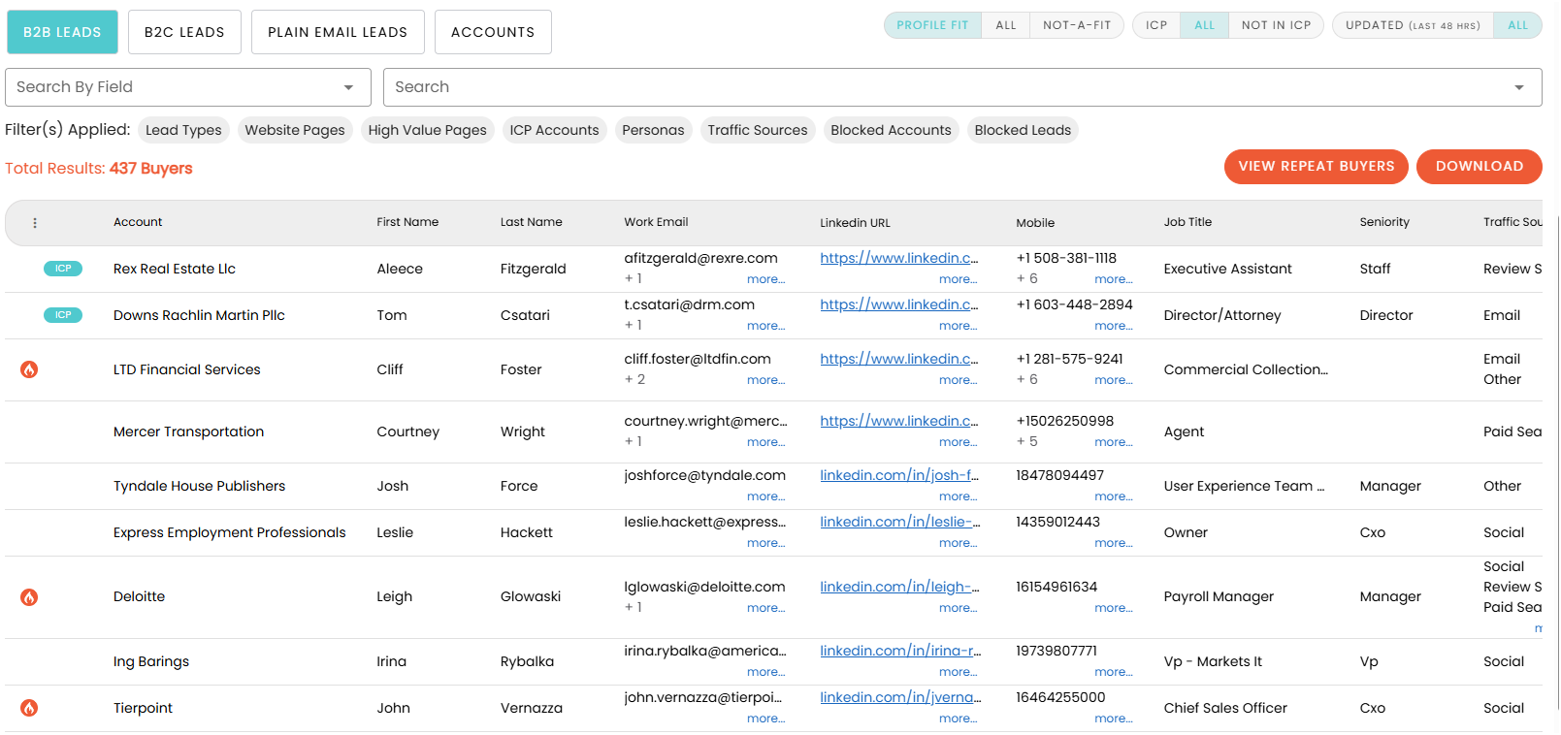1561x735 pixels.
Task: Open the Blocked Accounts filter chip
Action: pyautogui.click(x=891, y=130)
